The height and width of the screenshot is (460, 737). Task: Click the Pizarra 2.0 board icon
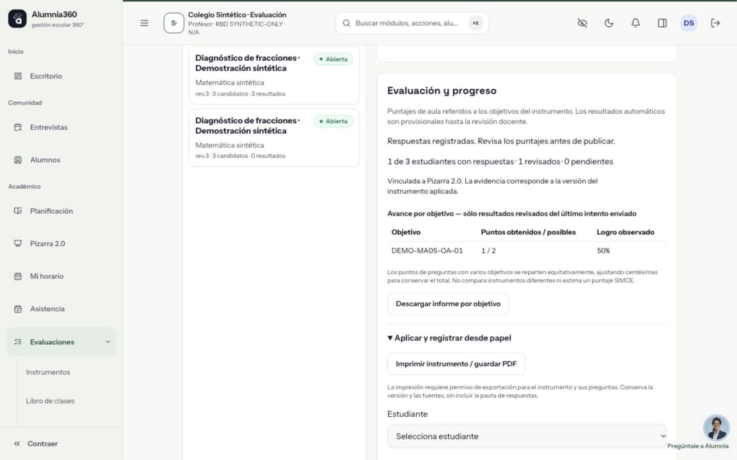click(18, 243)
